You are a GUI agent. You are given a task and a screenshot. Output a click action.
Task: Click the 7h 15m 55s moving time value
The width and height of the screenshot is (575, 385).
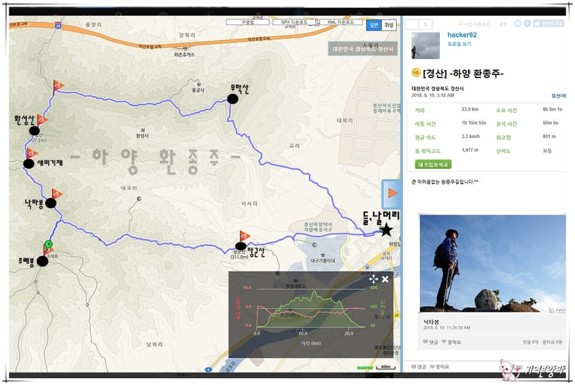tap(474, 123)
